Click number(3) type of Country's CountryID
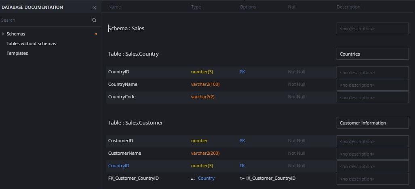This screenshot has height=189, width=415. pyautogui.click(x=202, y=72)
